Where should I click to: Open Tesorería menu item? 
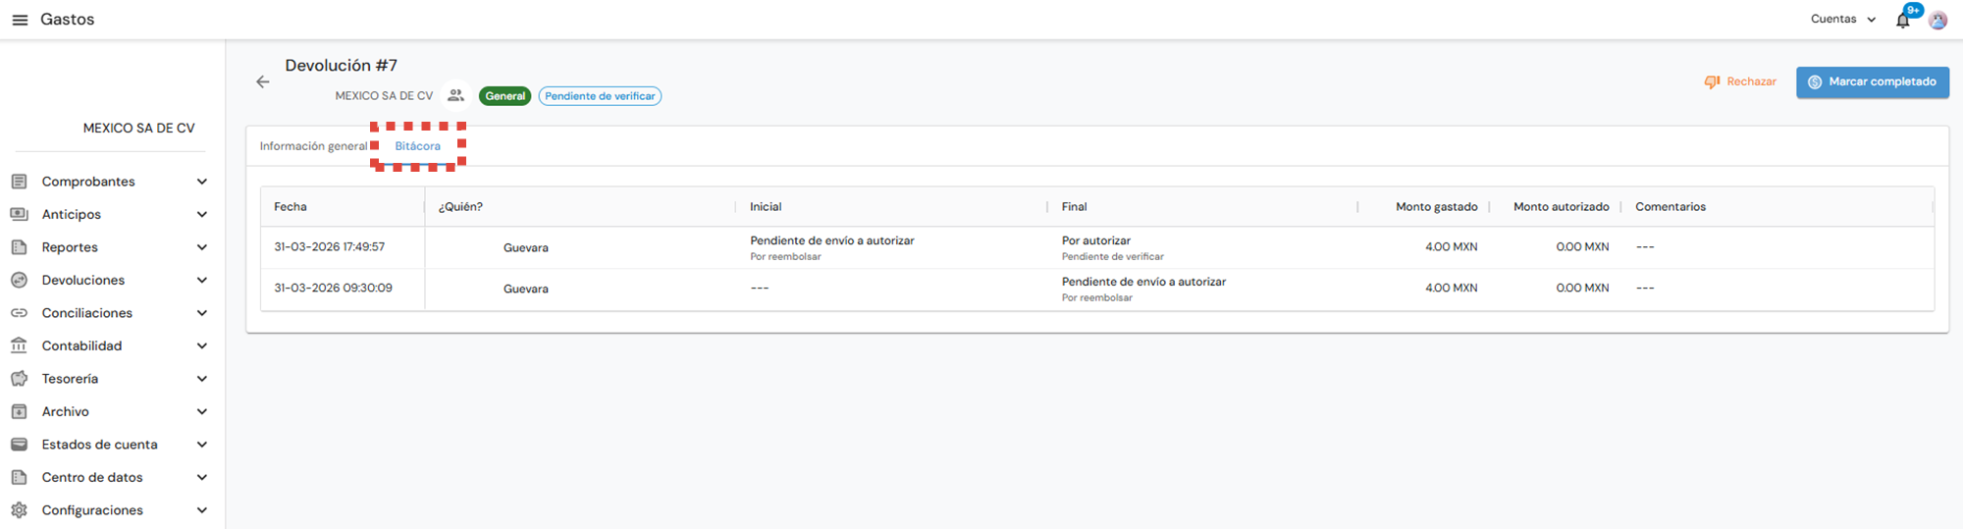click(70, 379)
